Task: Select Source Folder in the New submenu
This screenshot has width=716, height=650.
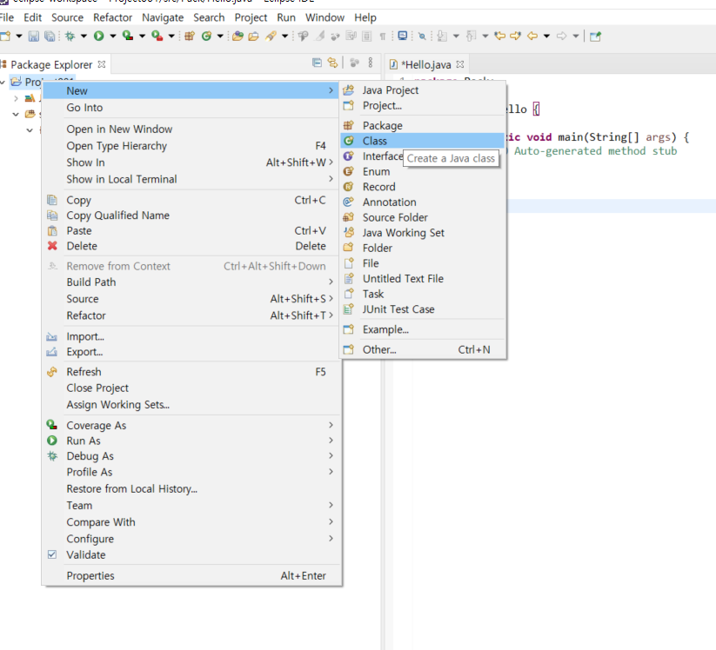Action: pos(424,217)
